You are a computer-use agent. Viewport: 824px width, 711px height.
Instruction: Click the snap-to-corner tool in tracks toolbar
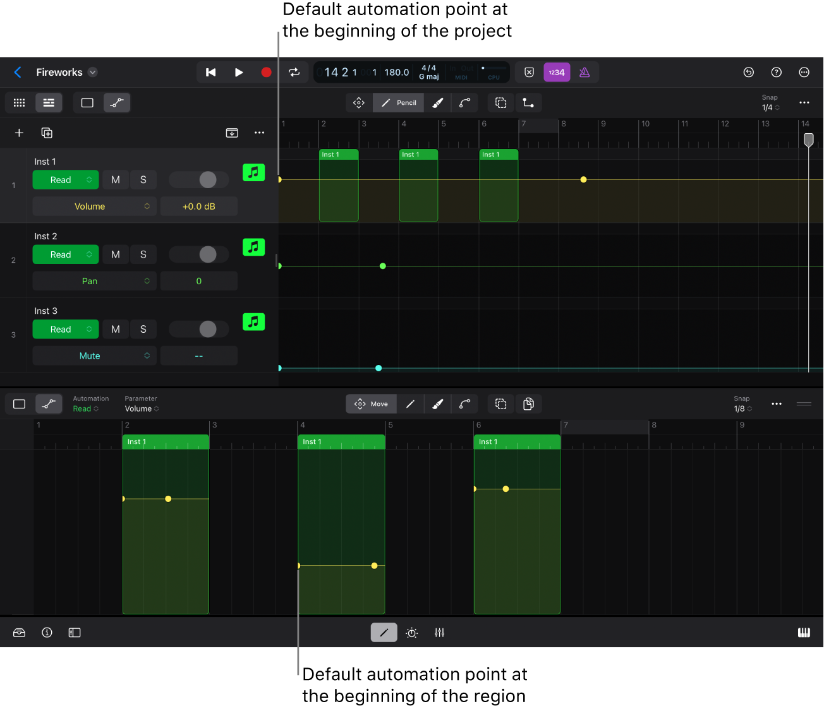(528, 103)
